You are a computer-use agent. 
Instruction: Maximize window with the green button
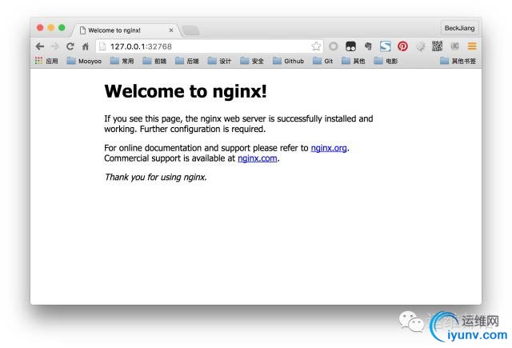[x=62, y=28]
